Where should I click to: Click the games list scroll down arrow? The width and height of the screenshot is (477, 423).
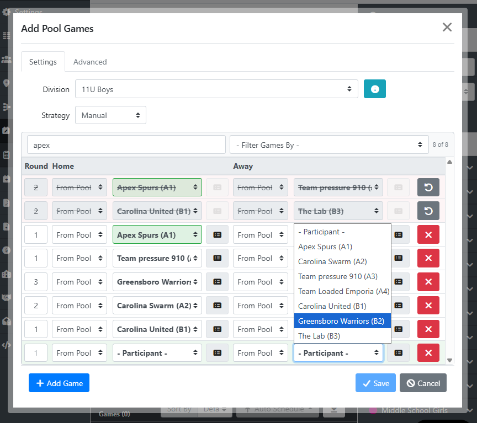click(449, 360)
